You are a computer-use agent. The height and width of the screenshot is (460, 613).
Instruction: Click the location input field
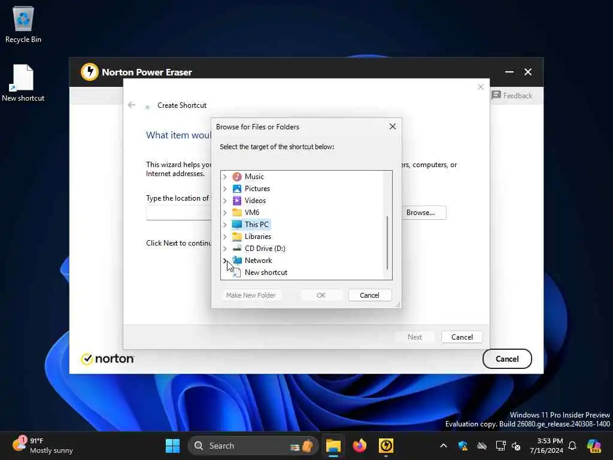pyautogui.click(x=178, y=213)
